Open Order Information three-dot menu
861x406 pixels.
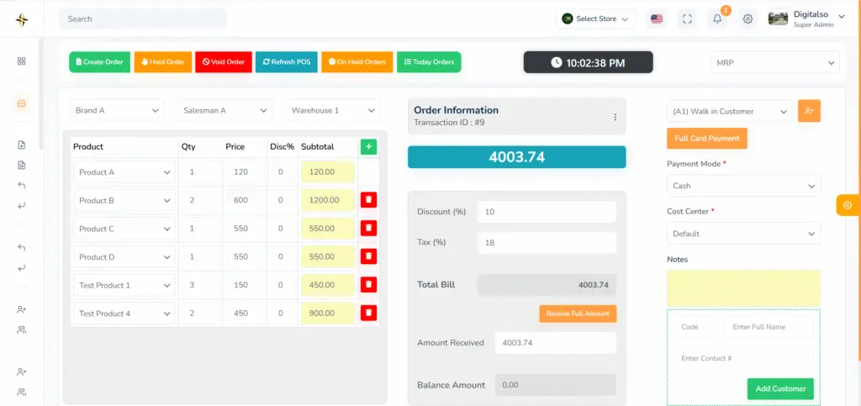coord(615,118)
